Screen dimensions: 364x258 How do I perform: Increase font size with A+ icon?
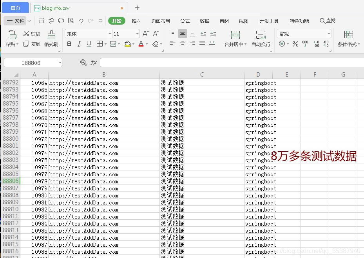pyautogui.click(x=145, y=34)
